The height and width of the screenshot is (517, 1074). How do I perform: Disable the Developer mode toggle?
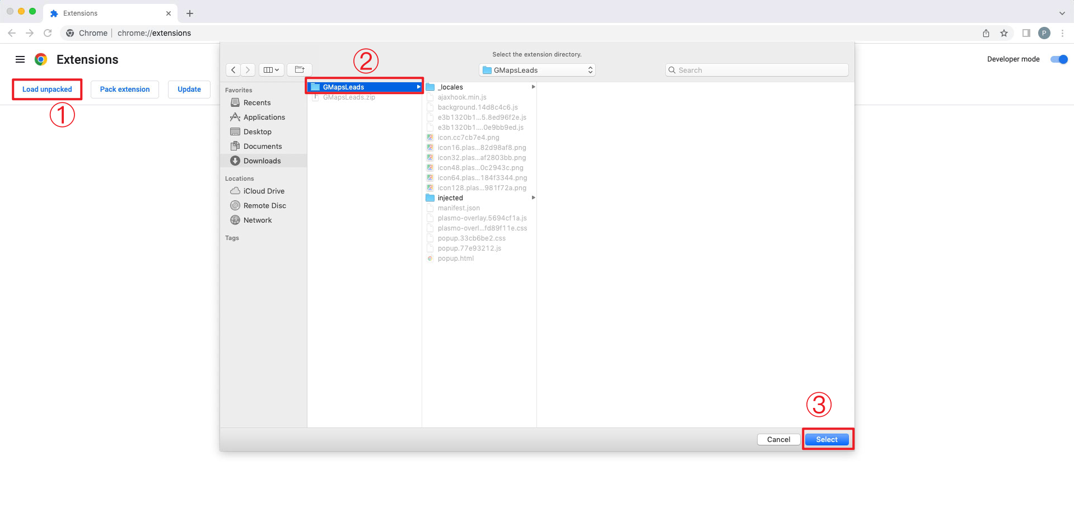coord(1059,59)
